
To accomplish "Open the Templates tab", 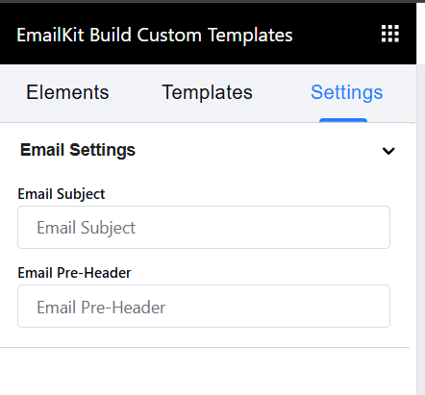I will tap(207, 92).
